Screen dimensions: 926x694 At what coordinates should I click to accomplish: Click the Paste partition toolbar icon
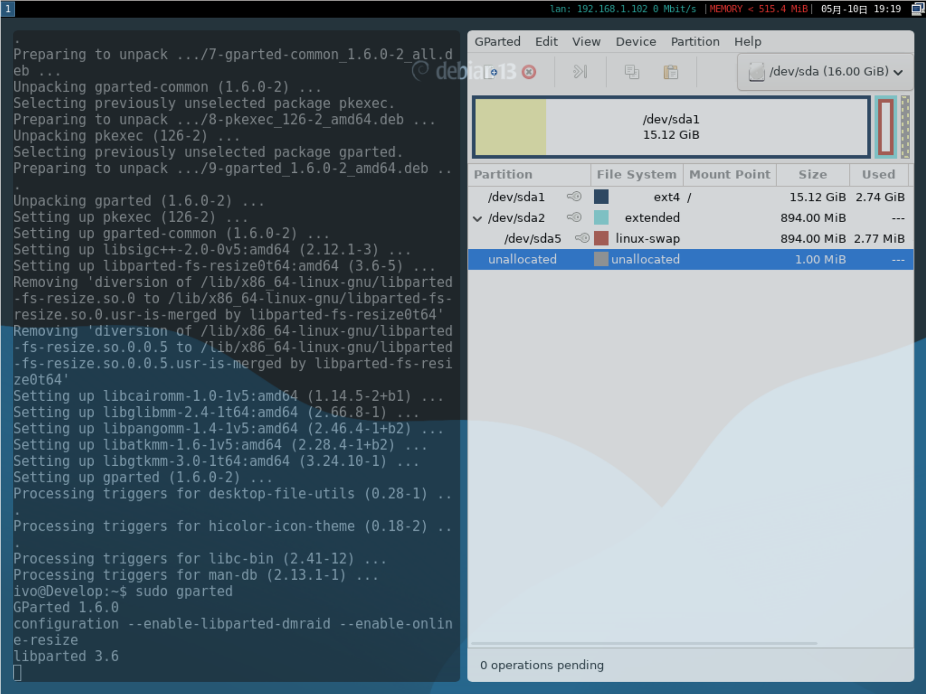click(x=671, y=72)
